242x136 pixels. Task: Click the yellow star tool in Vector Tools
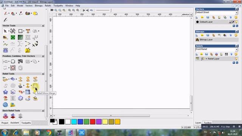tap(28, 50)
